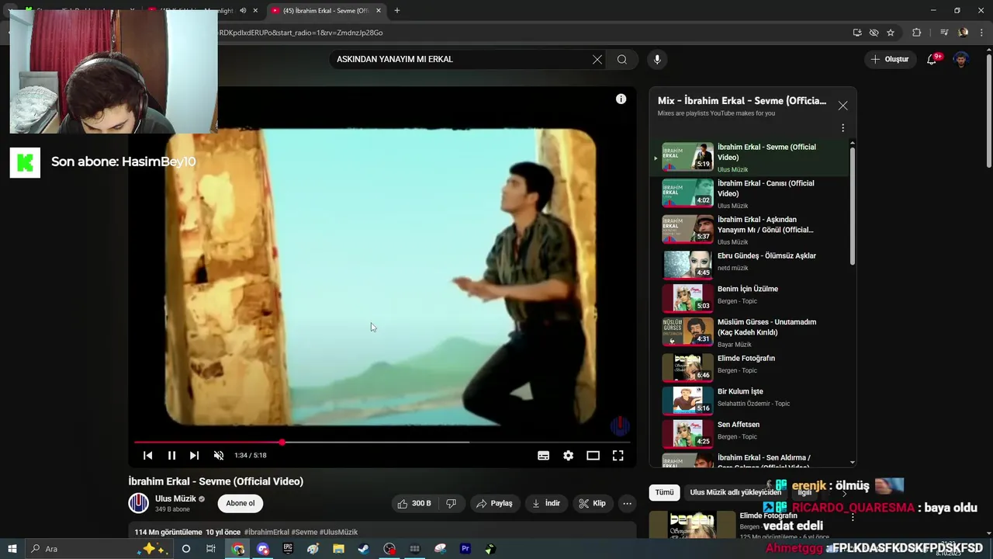Skip to the next video in player
Image resolution: width=993 pixels, height=559 pixels.
click(194, 456)
